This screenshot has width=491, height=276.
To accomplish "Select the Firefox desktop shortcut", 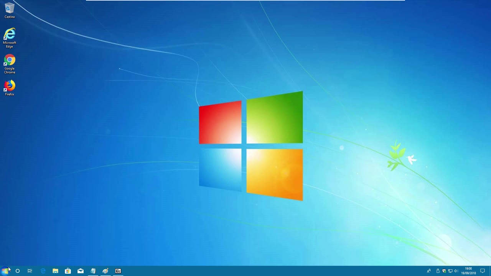I will (10, 88).
